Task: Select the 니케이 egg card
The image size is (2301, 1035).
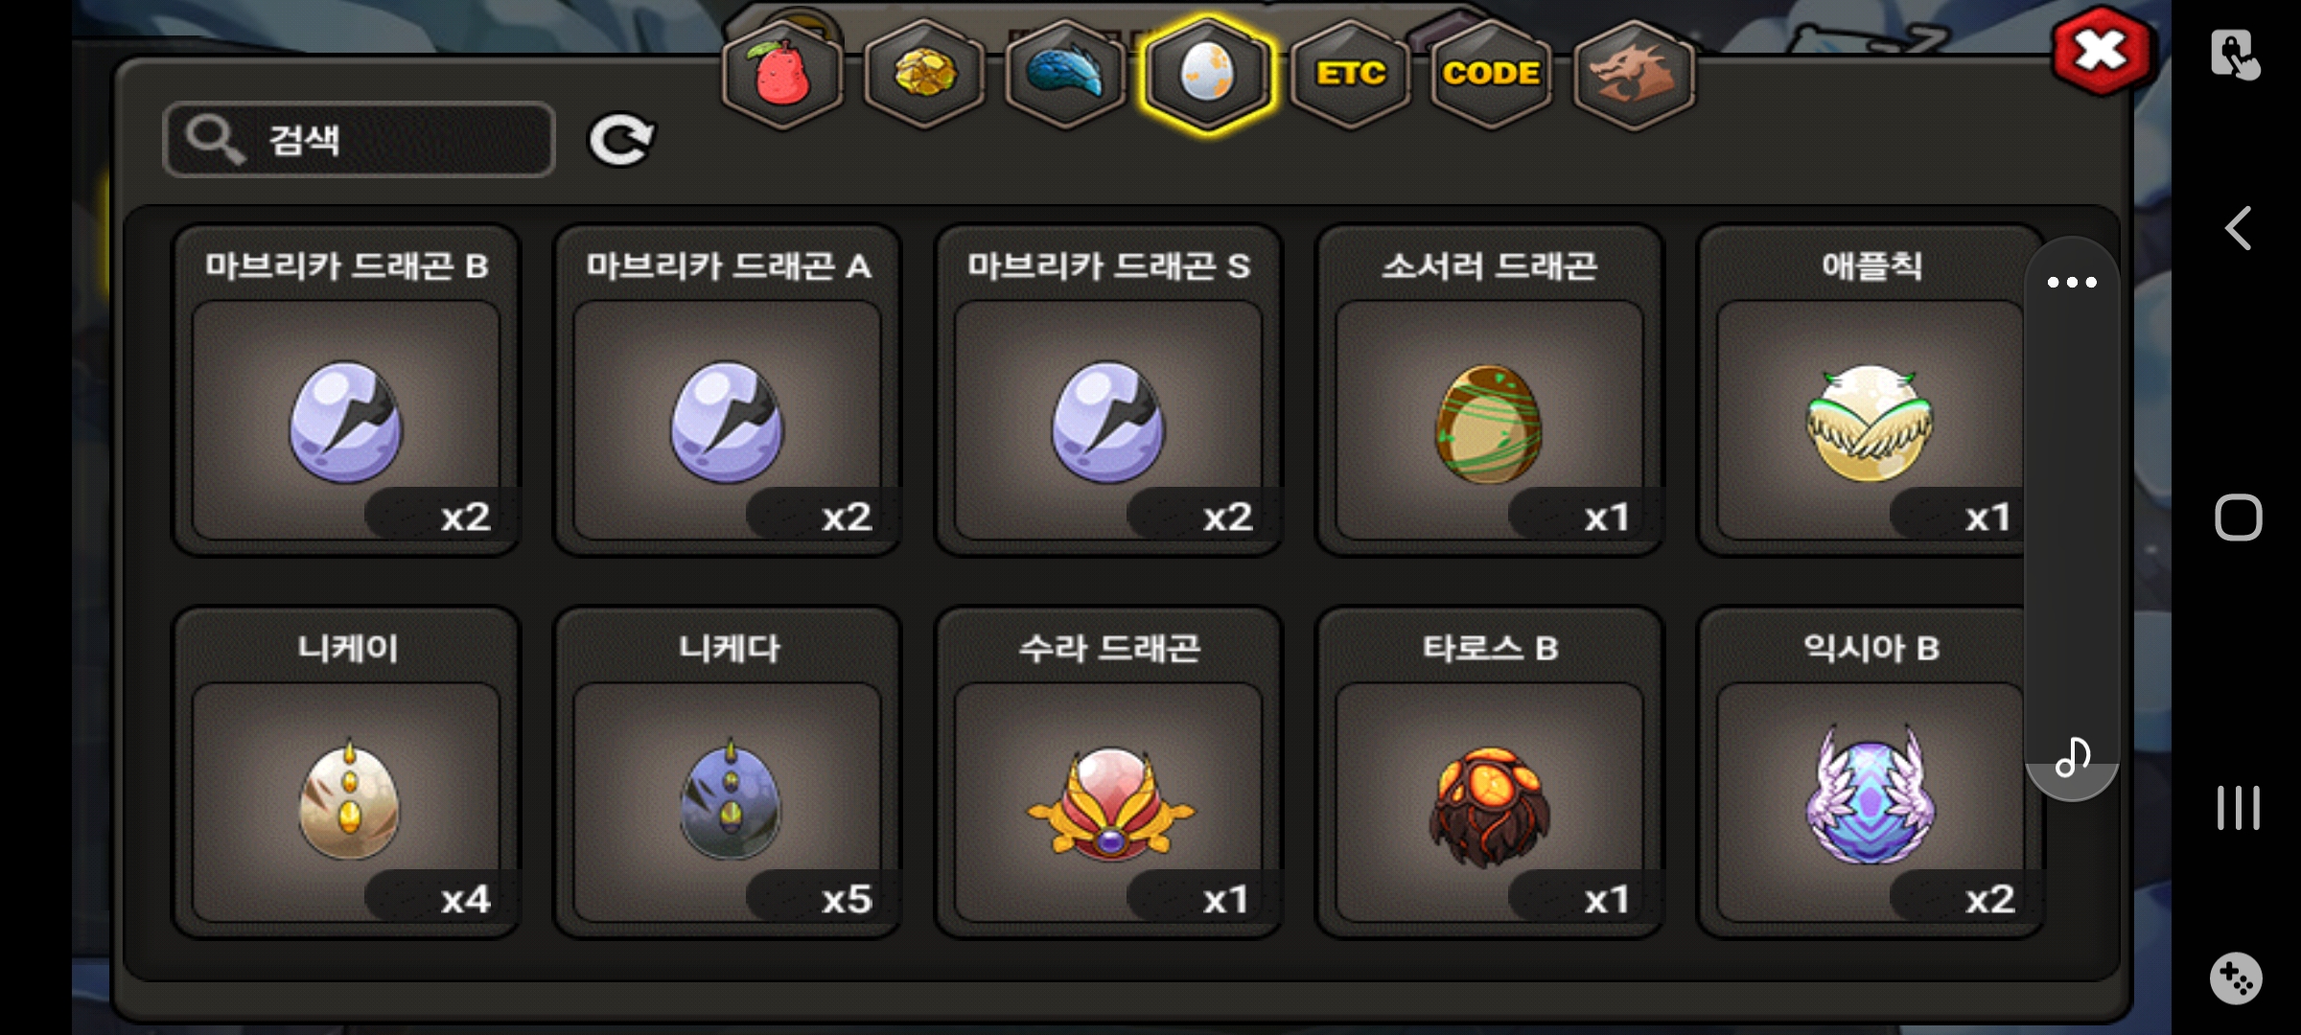Action: tap(346, 772)
